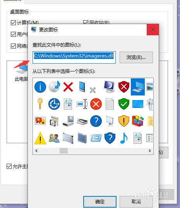Toggle the 网络 checkbox

[14, 46]
